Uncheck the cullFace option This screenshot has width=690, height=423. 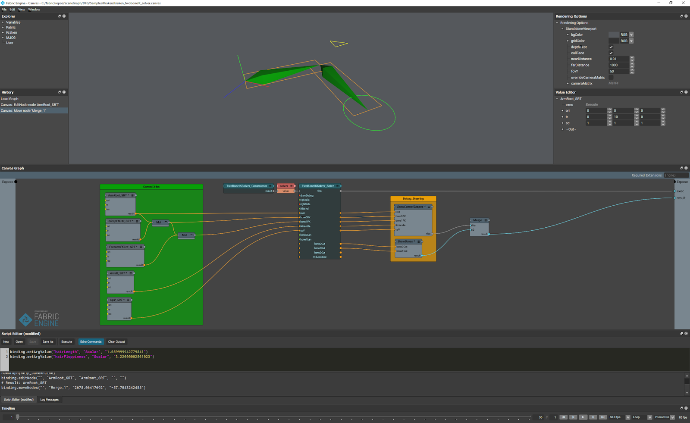coord(611,53)
